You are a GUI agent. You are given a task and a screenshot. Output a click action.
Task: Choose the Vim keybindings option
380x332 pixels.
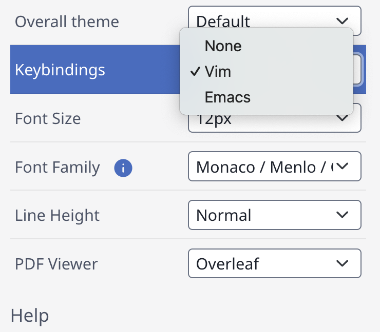click(x=218, y=72)
